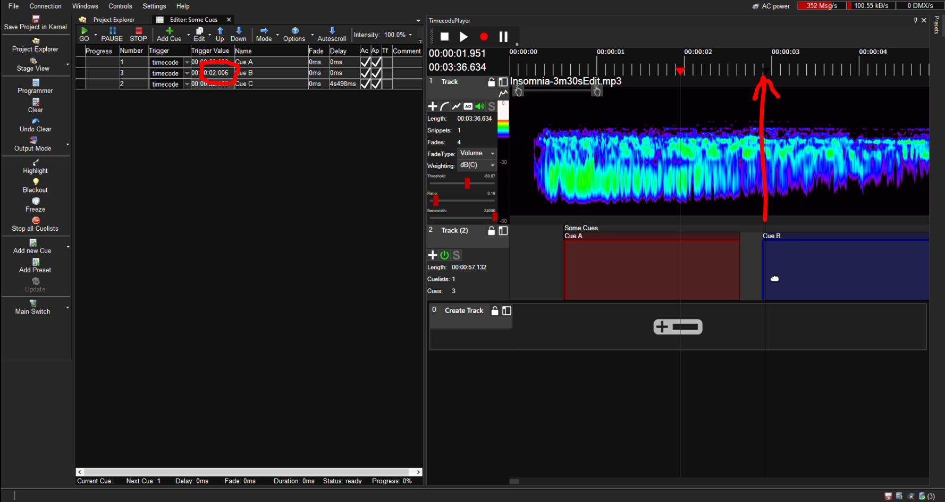Click the Threshold slider handle on Track 1
This screenshot has width=945, height=502.
pos(467,183)
